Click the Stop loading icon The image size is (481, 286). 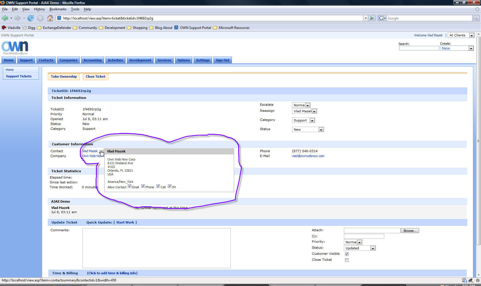(40, 18)
